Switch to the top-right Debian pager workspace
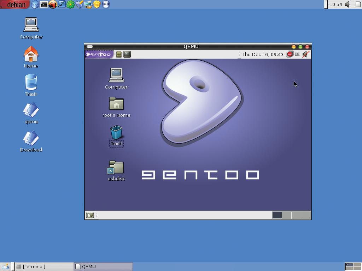 pos(357,265)
